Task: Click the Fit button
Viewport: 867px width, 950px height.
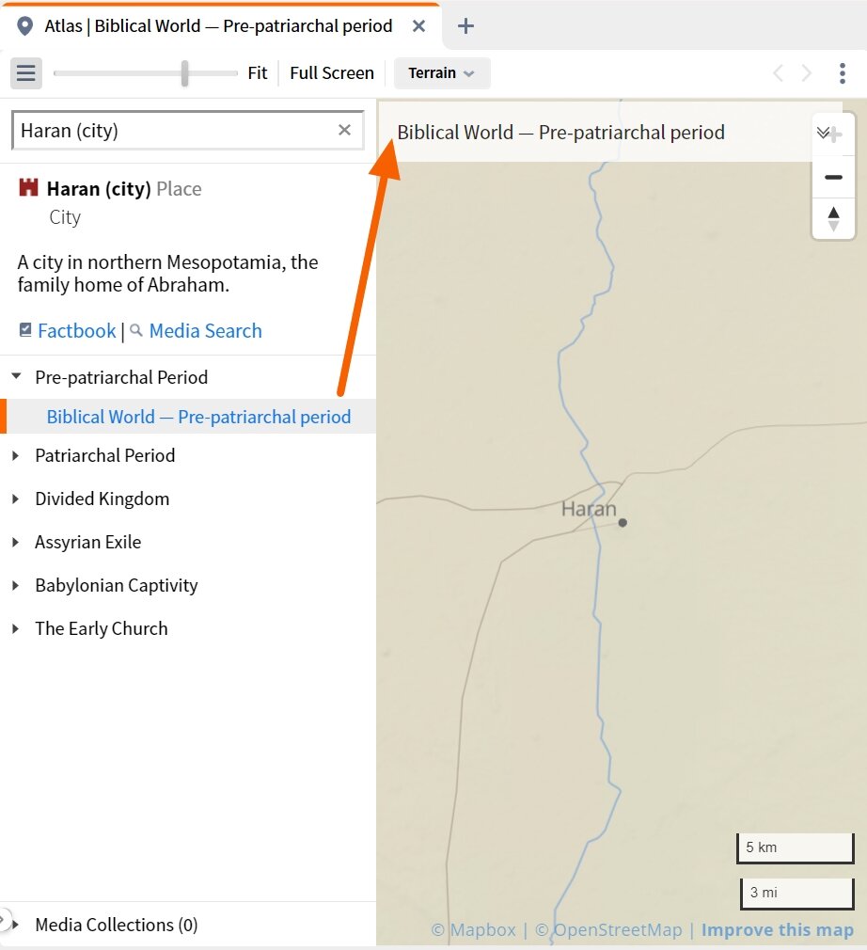Action: coord(257,72)
